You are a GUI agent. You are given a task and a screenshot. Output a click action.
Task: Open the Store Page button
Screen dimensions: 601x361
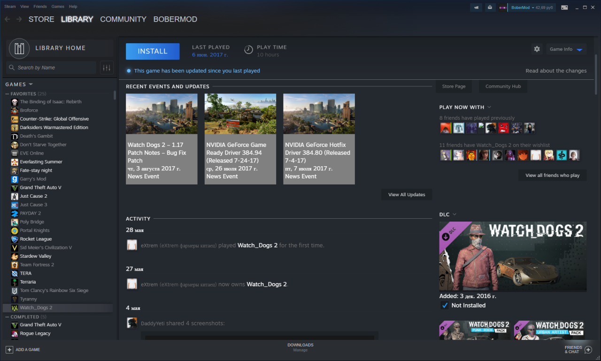(454, 86)
